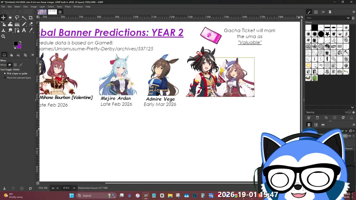
Task: Open the Patterns tab
Action: [316, 12]
